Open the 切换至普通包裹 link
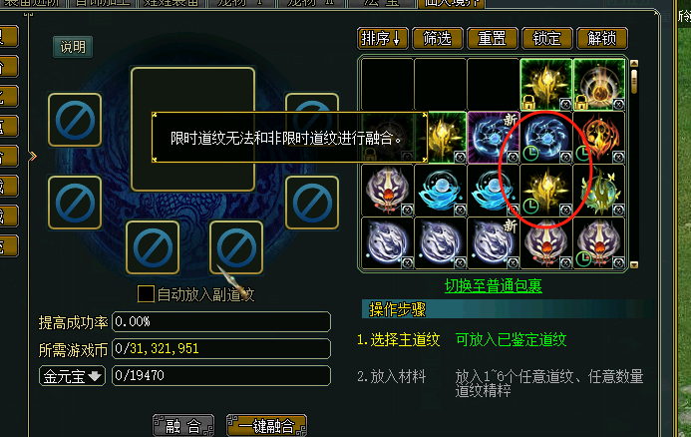 click(494, 286)
